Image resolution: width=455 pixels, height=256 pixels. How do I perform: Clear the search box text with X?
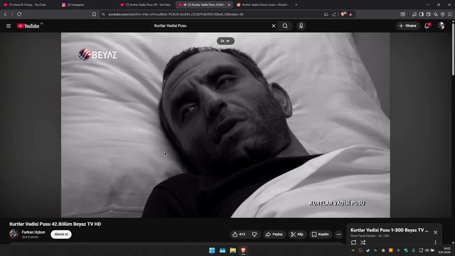coord(274,26)
